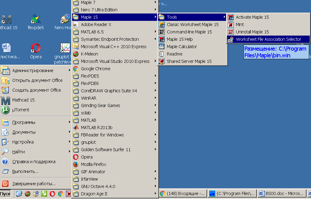Image resolution: width=311 pixels, height=199 pixels.
Task: Open the GIF Animator program folder
Action: (115, 172)
